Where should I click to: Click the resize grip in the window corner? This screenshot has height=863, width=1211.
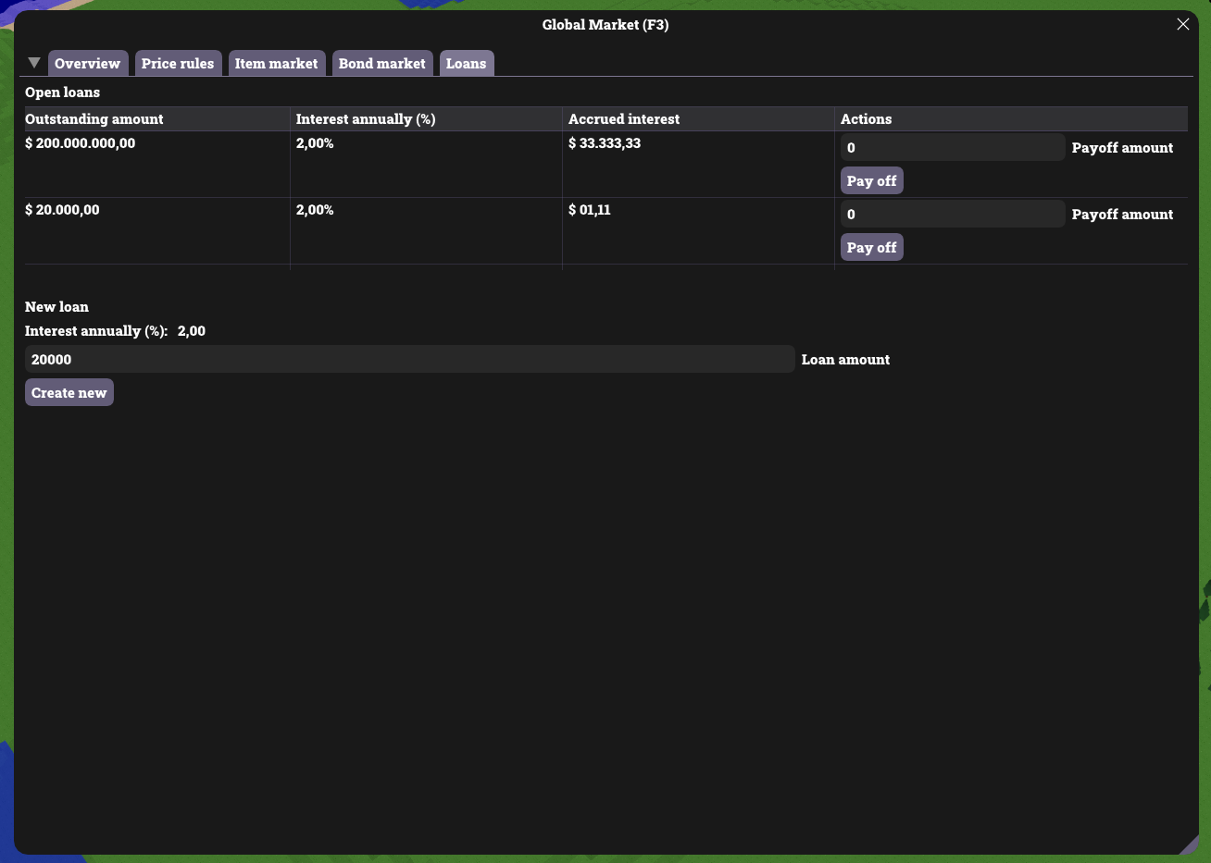pos(1188,844)
